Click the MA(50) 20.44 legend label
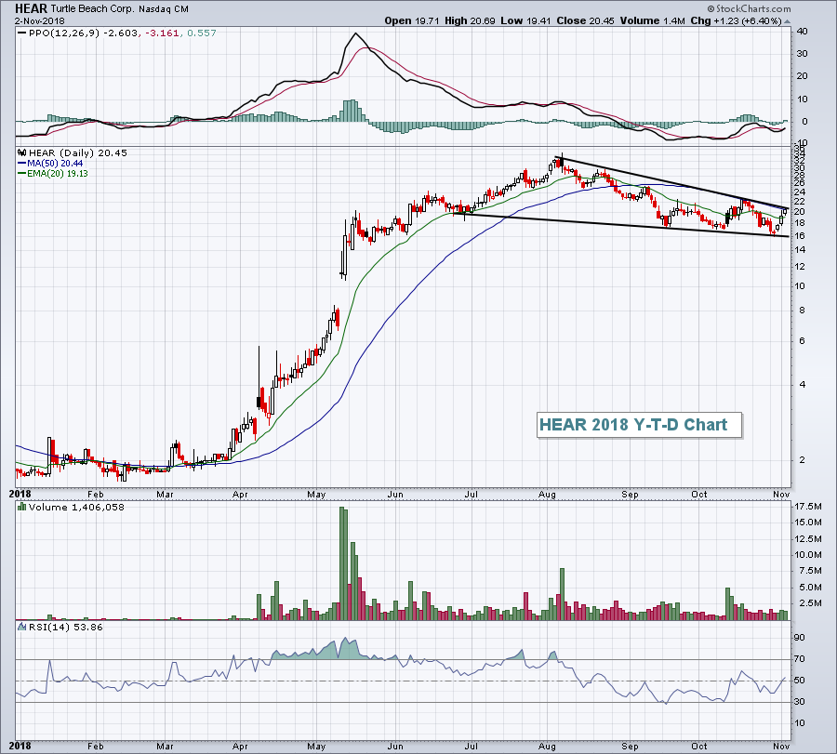This screenshot has width=837, height=754. pyautogui.click(x=55, y=164)
